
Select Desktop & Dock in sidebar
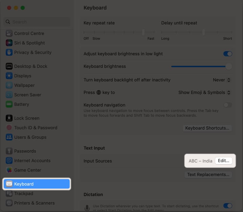tap(37, 66)
